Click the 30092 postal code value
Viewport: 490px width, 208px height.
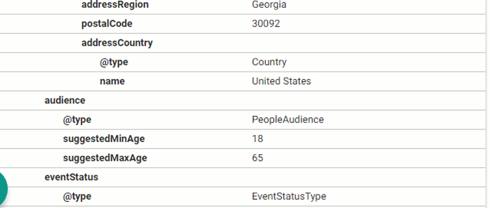[266, 24]
